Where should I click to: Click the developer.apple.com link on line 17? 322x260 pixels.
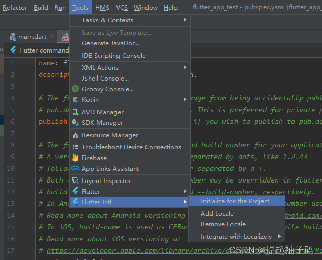coord(184,250)
